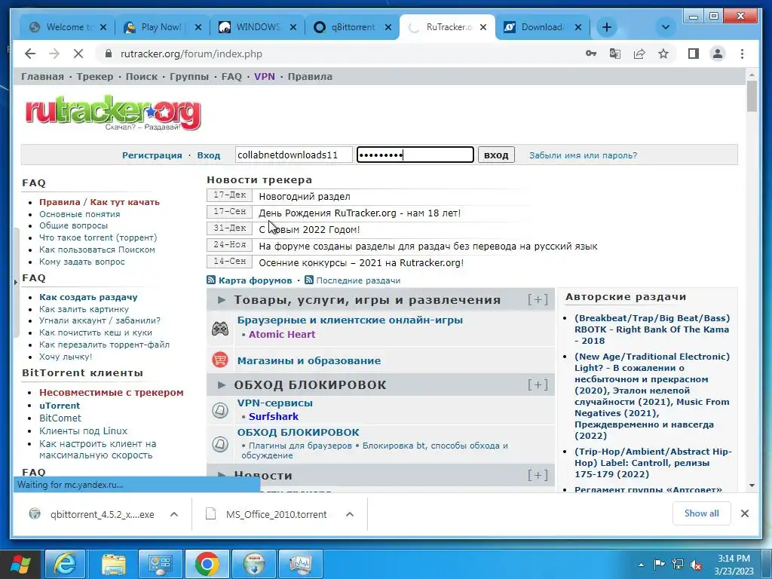This screenshot has width=772, height=579.
Task: Switch to the Play Now! tab
Action: click(x=161, y=27)
